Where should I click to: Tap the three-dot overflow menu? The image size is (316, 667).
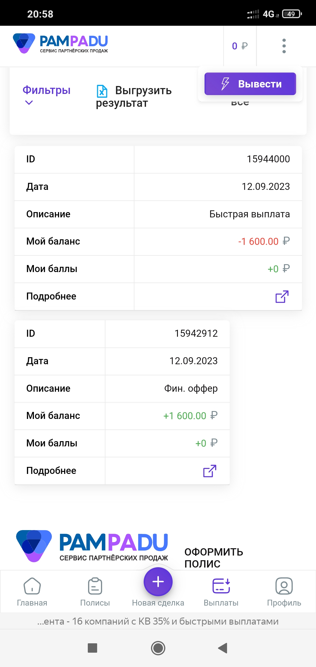tap(284, 46)
